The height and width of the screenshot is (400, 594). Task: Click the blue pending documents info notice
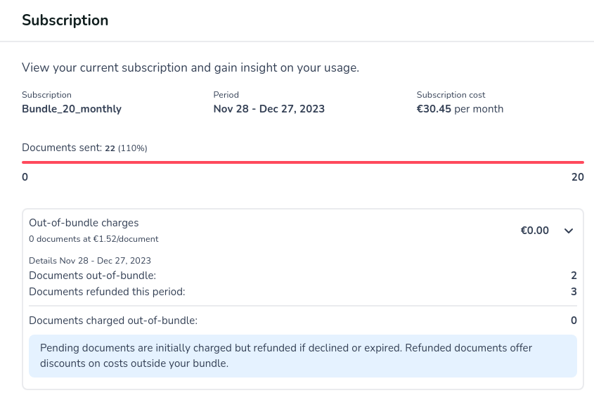tap(302, 356)
